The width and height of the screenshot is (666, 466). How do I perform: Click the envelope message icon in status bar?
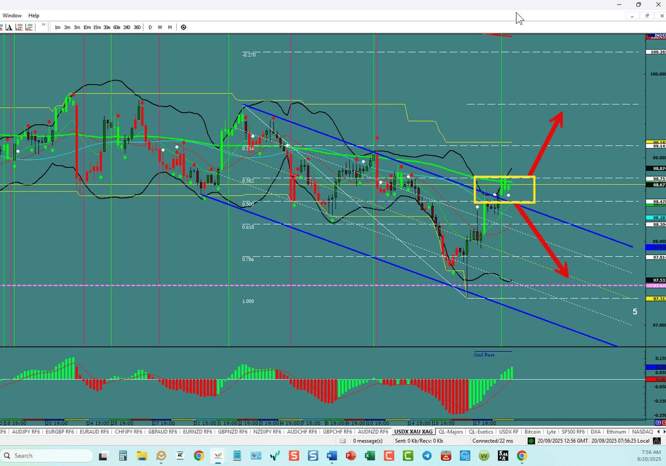click(343, 441)
